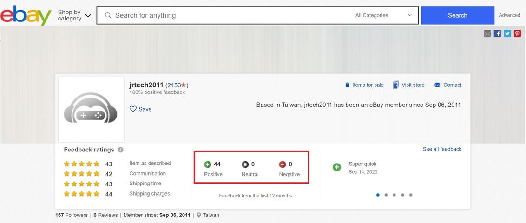The height and width of the screenshot is (223, 526).
Task: Click the green plus icon beside Super quick
Action: tap(337, 167)
